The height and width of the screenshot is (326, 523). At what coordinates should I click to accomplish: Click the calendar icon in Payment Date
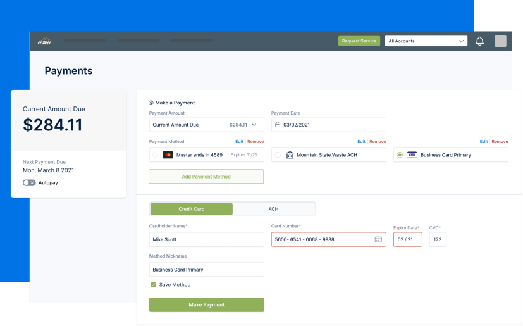coord(278,125)
